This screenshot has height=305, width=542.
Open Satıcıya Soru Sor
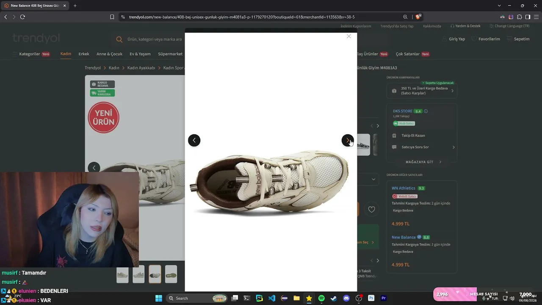pyautogui.click(x=423, y=147)
